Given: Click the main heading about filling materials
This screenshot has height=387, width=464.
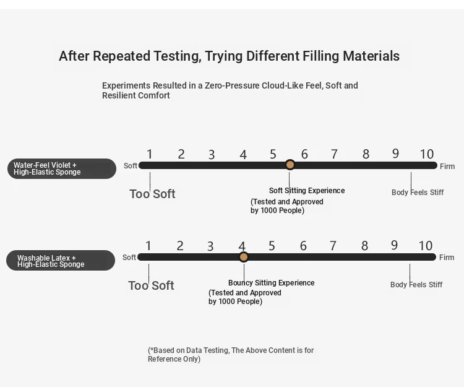Looking at the screenshot, I should pyautogui.click(x=230, y=56).
